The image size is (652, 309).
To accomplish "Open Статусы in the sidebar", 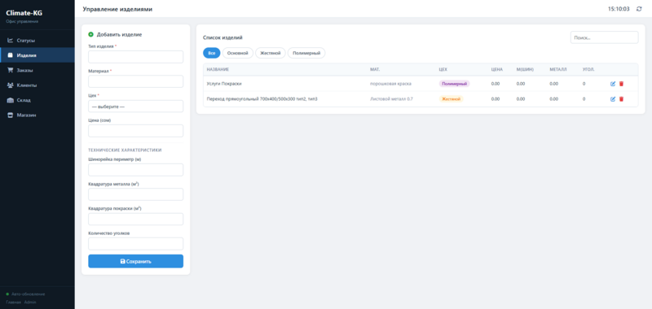I will pos(37,40).
